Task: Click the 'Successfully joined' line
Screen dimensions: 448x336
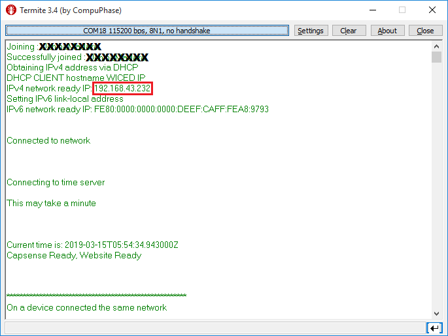Action: click(x=77, y=57)
